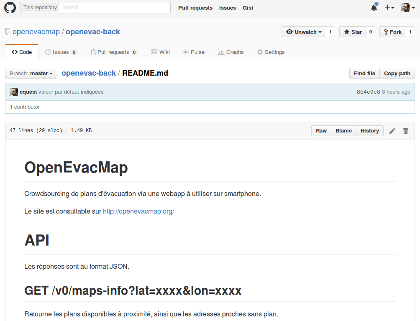This screenshot has height=321, width=420.
Task: Click the Find file button
Action: (364, 74)
